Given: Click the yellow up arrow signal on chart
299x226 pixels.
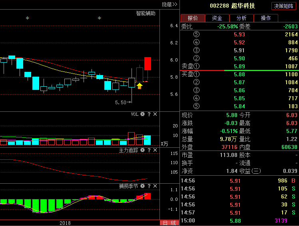Looking at the screenshot, I should (140, 85).
